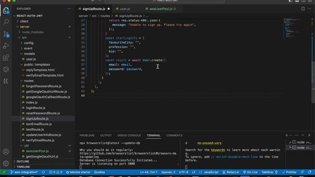The image size is (315, 177).
Task: Open errors and warnings count in status bar
Action: coord(56,172)
